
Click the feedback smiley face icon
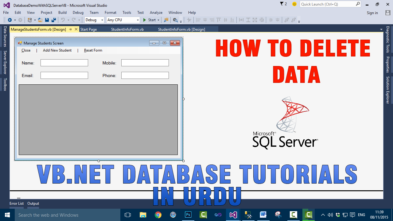pyautogui.click(x=294, y=4)
